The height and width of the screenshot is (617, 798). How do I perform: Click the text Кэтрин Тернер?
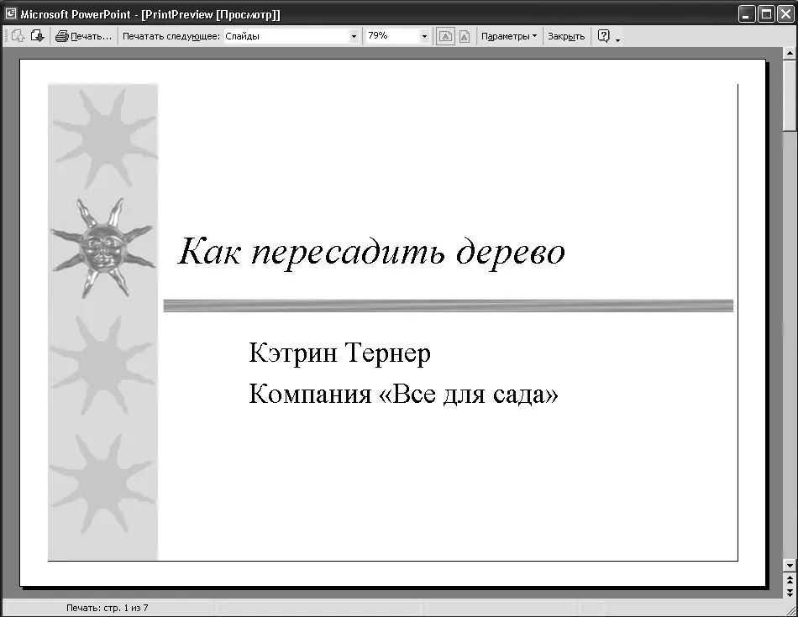(x=339, y=353)
